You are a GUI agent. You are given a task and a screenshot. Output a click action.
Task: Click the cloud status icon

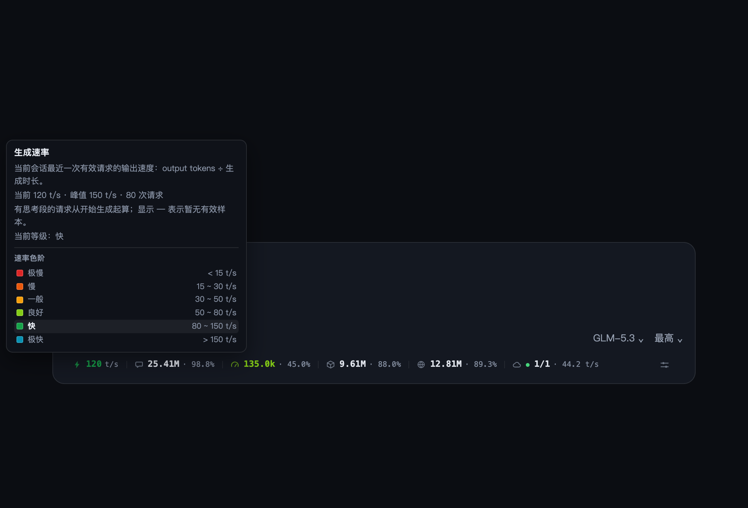click(517, 365)
